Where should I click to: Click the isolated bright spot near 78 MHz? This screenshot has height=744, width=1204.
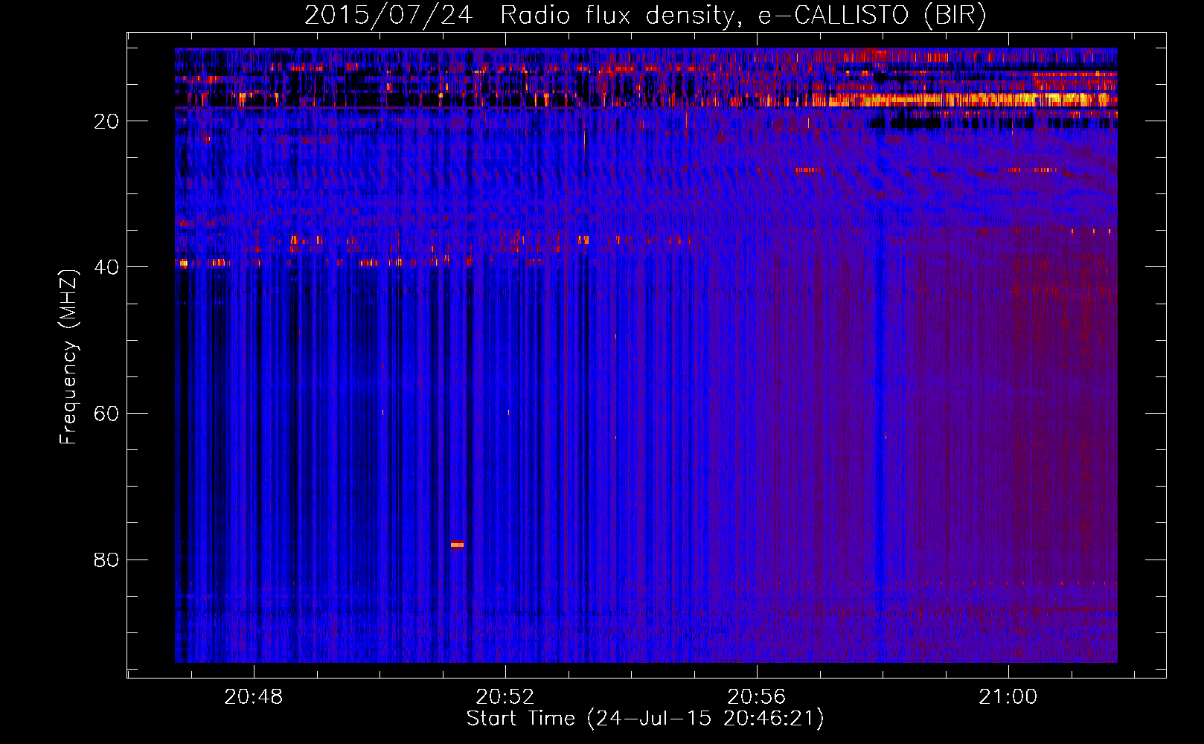pos(457,545)
